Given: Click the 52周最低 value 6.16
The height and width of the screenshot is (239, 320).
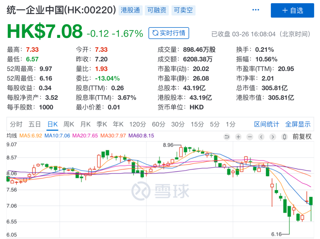Looking at the screenshot, I should coord(46,78).
